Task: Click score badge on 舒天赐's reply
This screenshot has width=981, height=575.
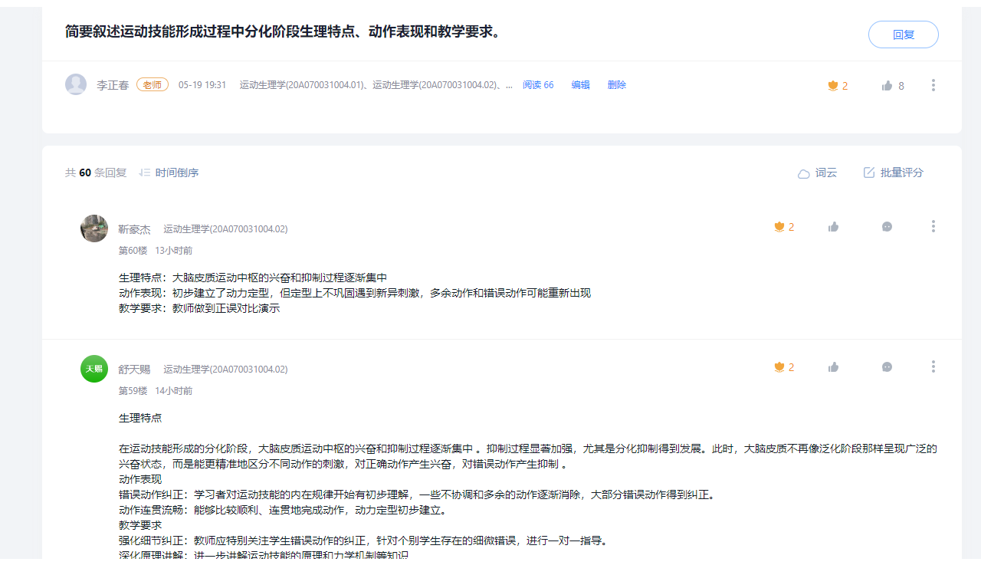Action: 779,367
